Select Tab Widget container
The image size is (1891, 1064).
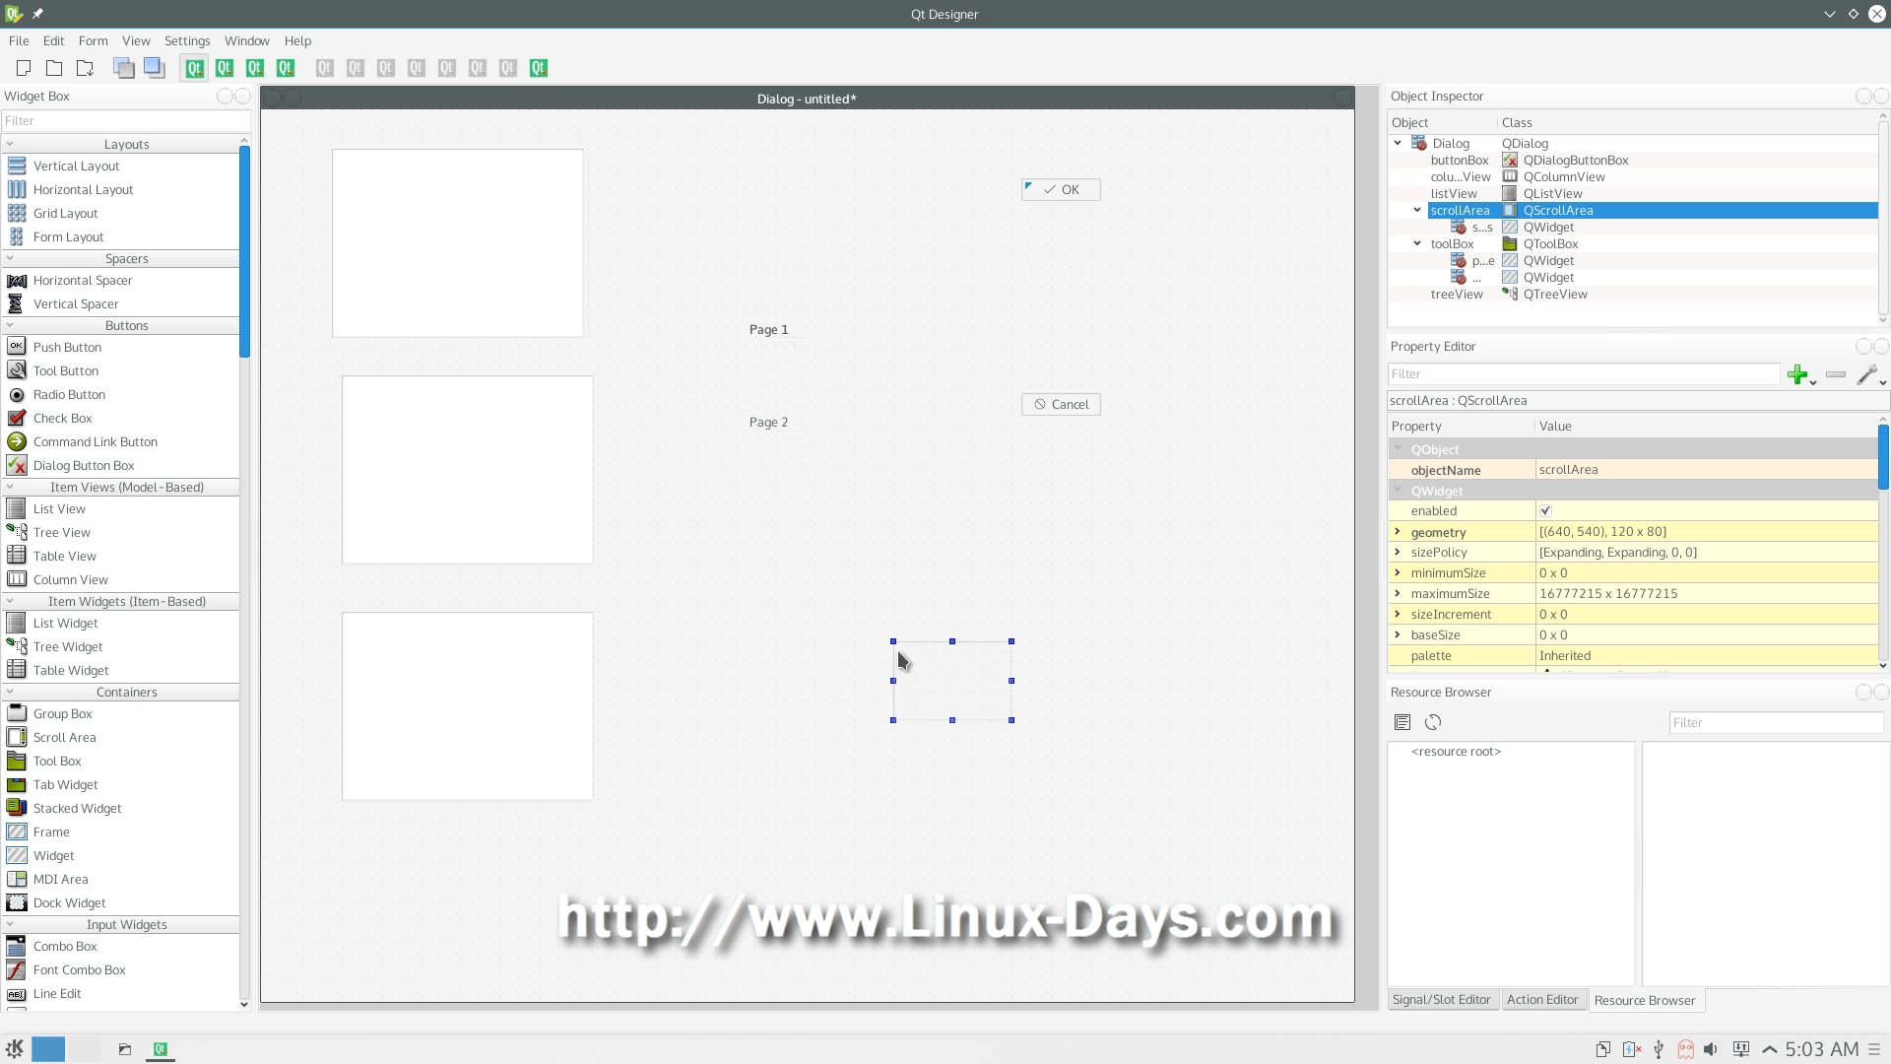pos(65,784)
